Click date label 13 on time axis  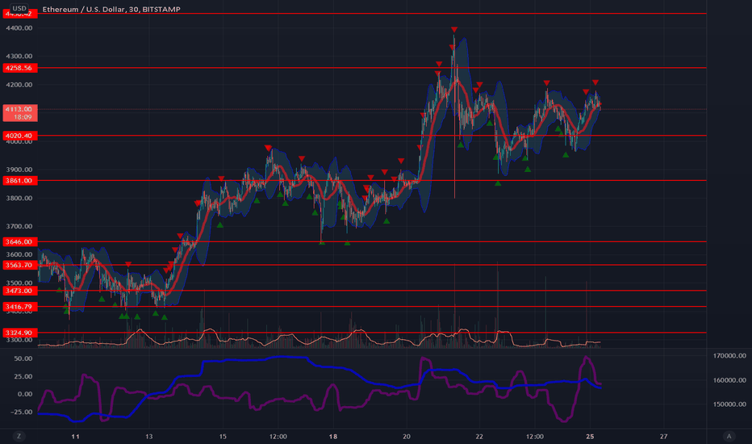tap(148, 436)
